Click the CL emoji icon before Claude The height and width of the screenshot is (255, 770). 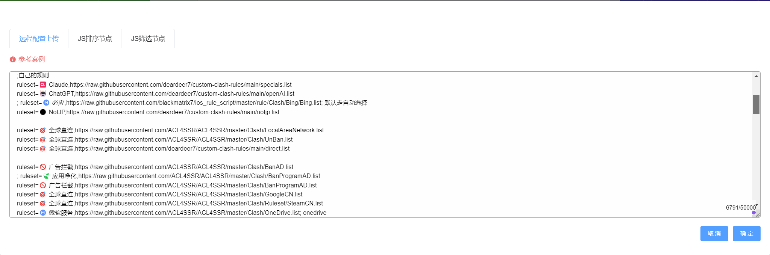pos(43,85)
